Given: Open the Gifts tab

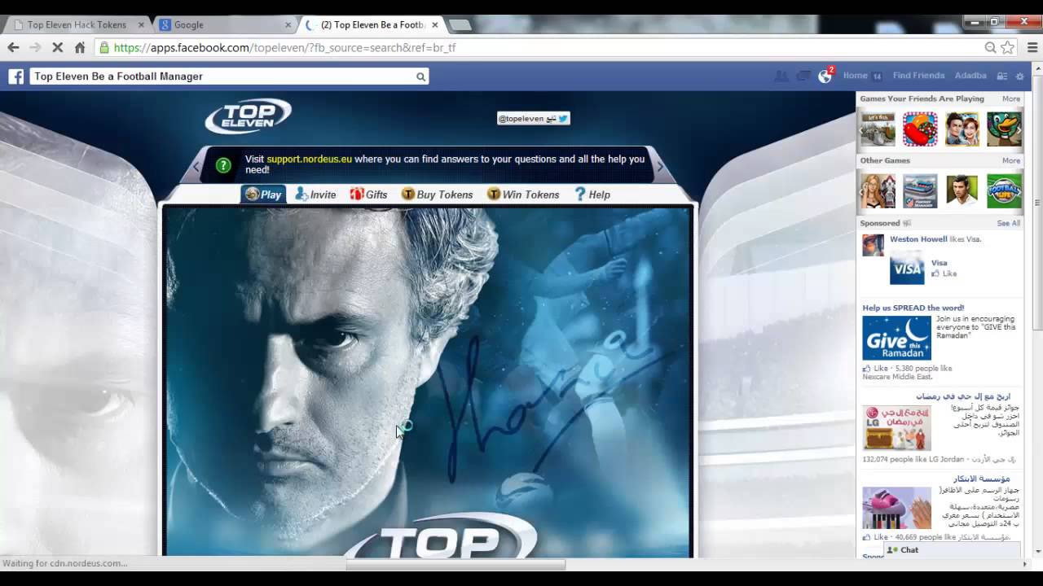Looking at the screenshot, I should pyautogui.click(x=368, y=195).
